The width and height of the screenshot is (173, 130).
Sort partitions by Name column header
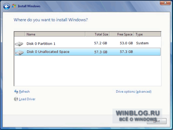[x=55, y=34]
